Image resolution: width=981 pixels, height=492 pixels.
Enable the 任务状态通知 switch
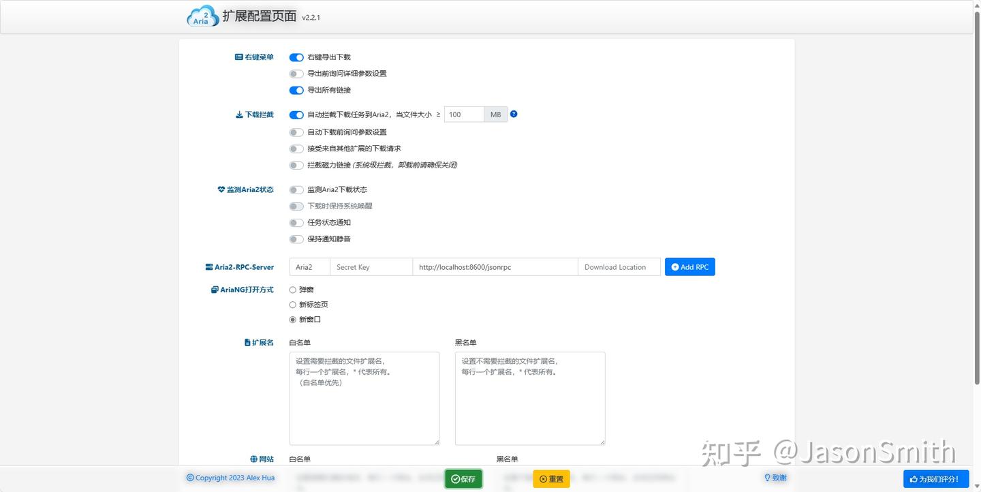[x=296, y=222]
